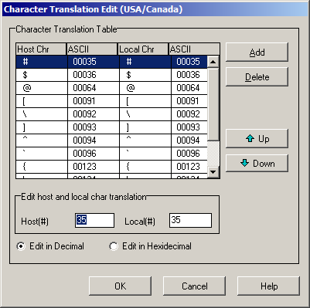The height and width of the screenshot is (308, 310).
Task: Select the local ASCII cell 00036
Action: pos(189,75)
